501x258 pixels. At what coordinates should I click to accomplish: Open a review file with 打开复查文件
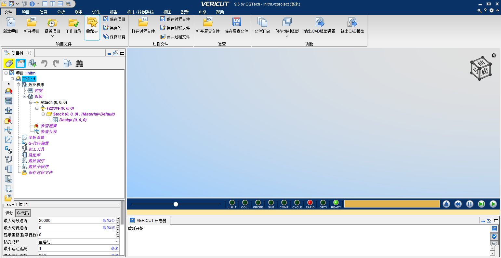(208, 25)
